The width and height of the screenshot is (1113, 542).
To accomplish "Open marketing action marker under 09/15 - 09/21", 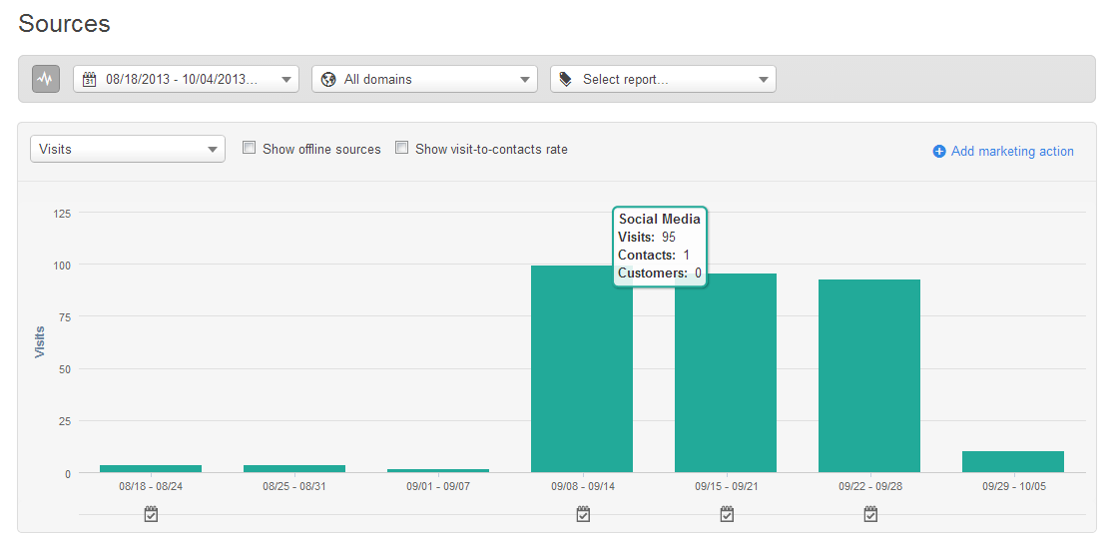I will 726,514.
